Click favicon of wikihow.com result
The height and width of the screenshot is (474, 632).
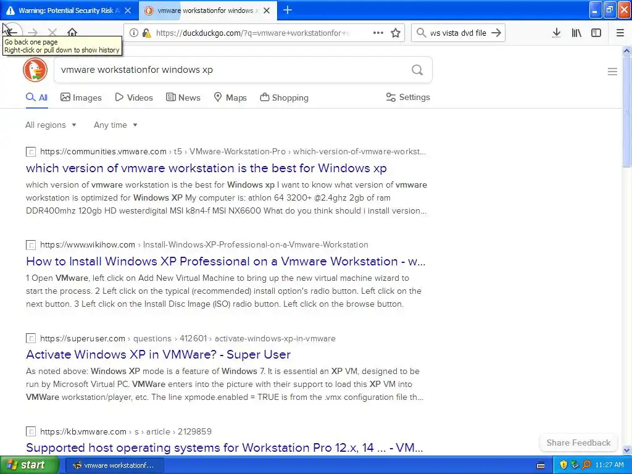pyautogui.click(x=31, y=245)
